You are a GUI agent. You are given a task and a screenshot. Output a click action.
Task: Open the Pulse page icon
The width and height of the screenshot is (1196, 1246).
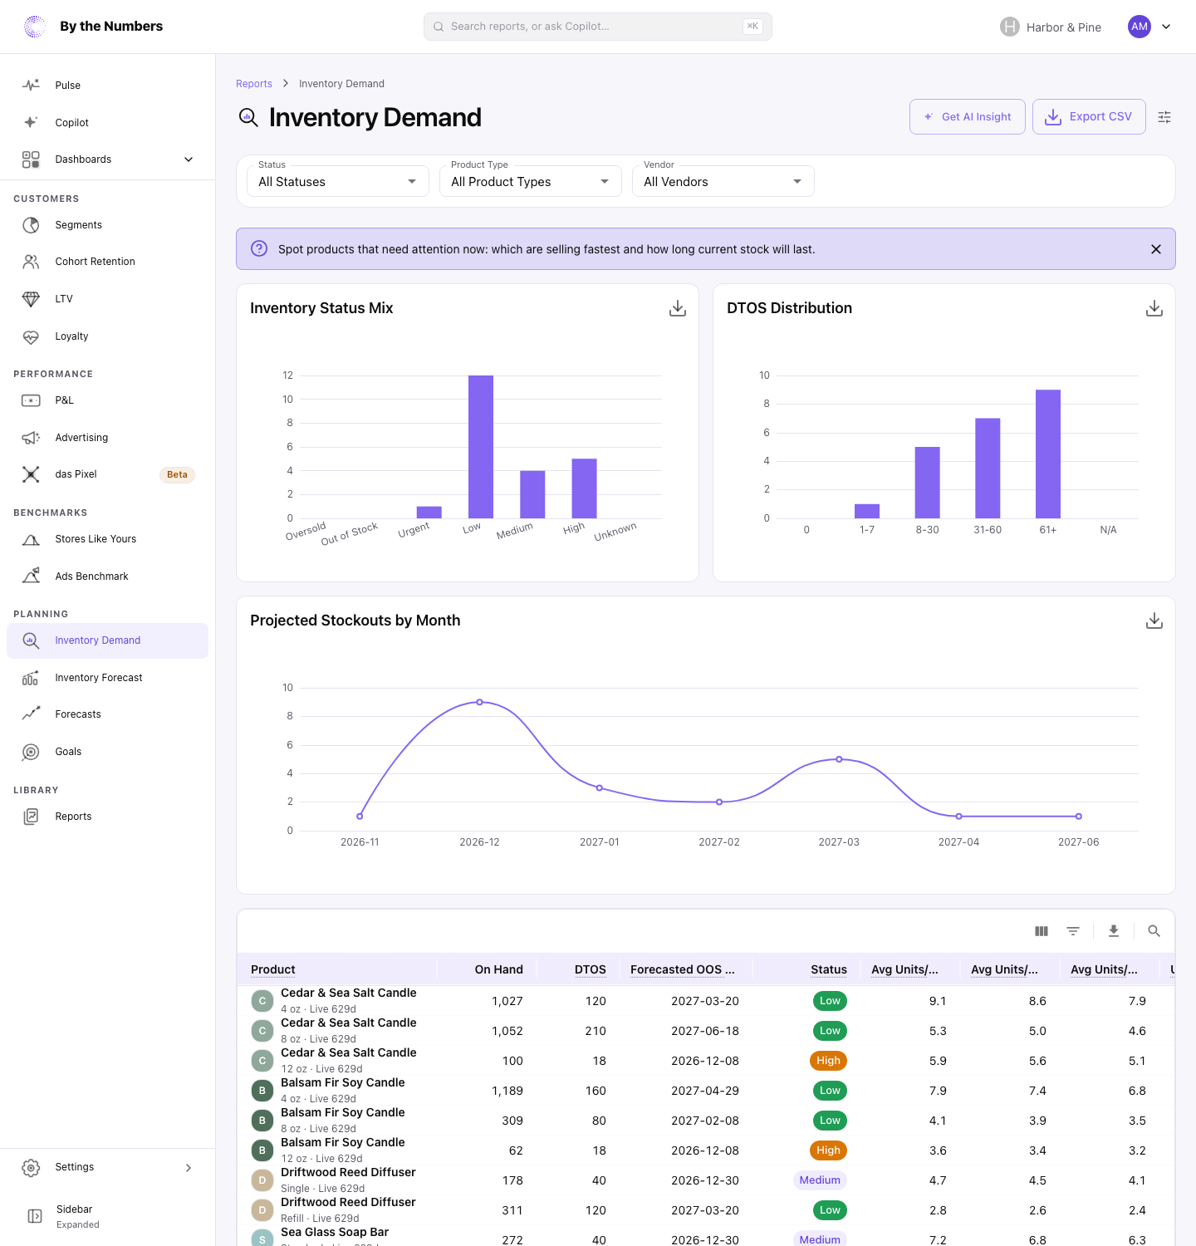(31, 86)
